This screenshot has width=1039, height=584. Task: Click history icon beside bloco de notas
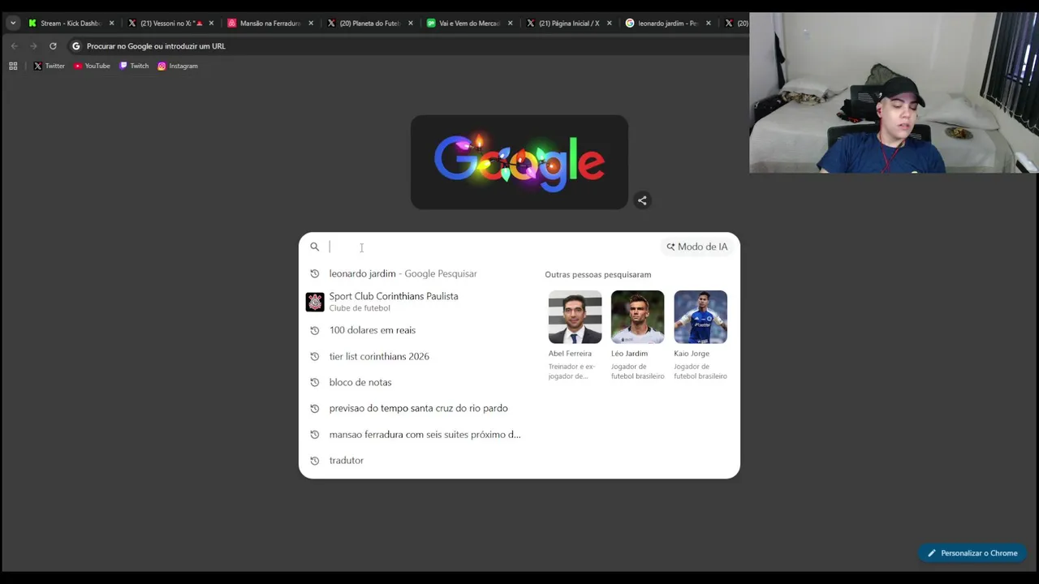coord(315,382)
